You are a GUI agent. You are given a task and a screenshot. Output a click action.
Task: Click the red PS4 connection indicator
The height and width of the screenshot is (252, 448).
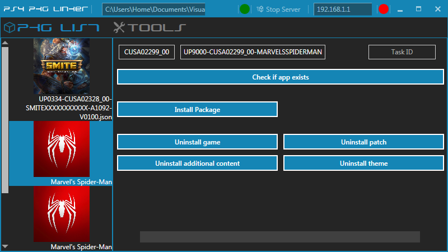pos(384,9)
